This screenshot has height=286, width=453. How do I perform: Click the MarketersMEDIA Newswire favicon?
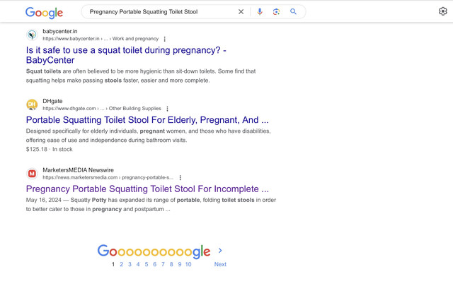pyautogui.click(x=32, y=174)
